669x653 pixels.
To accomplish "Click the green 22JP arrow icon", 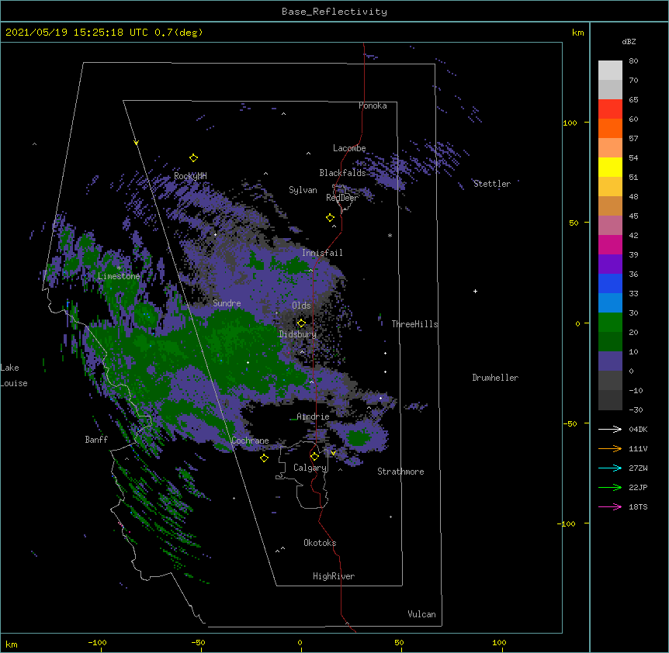I will pyautogui.click(x=610, y=487).
